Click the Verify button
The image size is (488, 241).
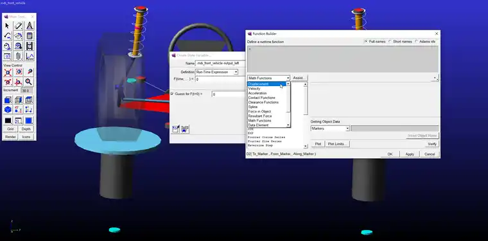point(432,144)
